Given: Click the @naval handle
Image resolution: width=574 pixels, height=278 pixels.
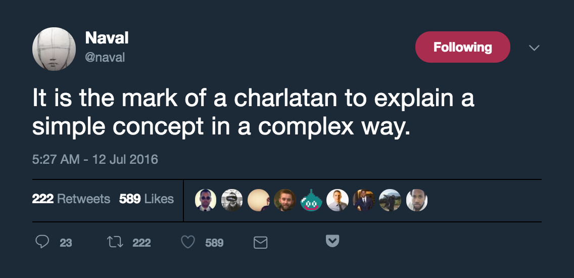Looking at the screenshot, I should pos(105,57).
